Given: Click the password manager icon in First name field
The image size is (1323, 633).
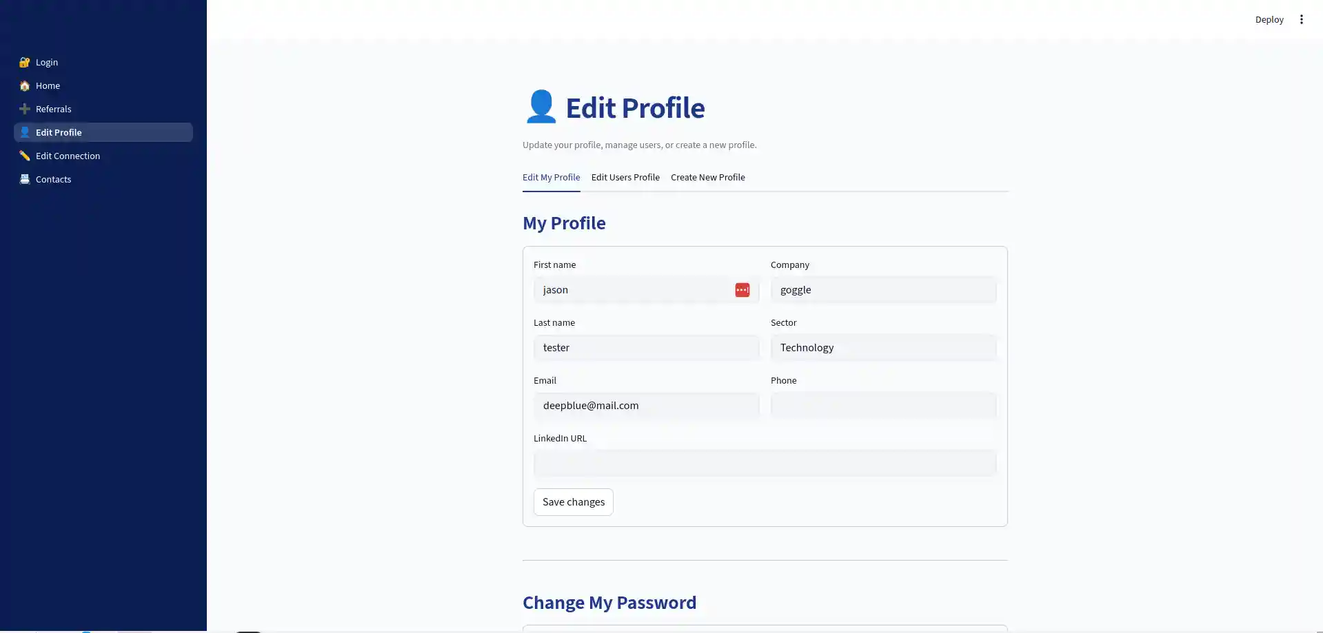Looking at the screenshot, I should tap(743, 289).
